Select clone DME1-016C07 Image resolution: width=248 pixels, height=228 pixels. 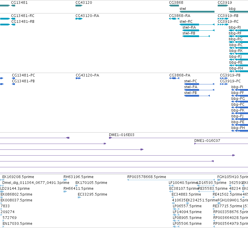[207, 141]
